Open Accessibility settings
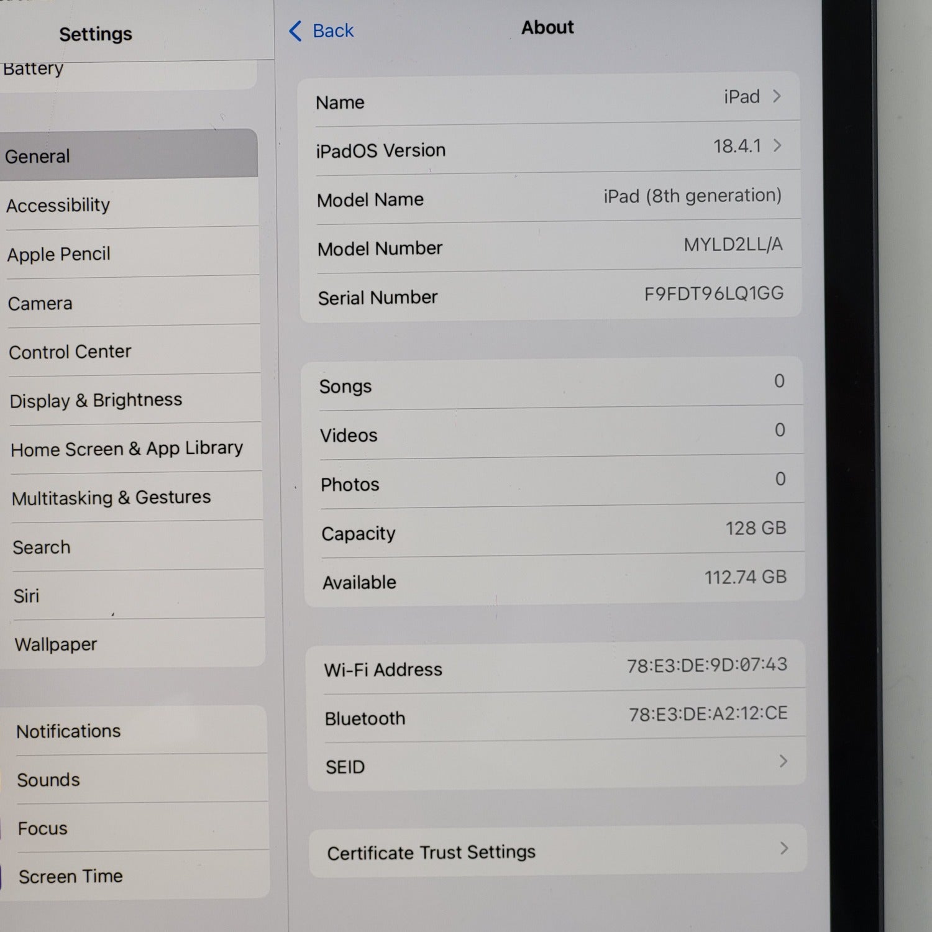The width and height of the screenshot is (932, 932). tap(130, 204)
